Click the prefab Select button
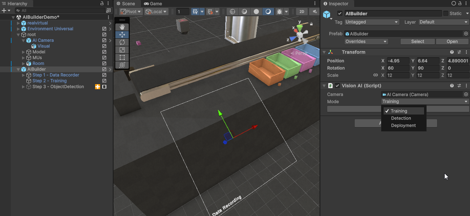470x216 pixels. pos(417,42)
